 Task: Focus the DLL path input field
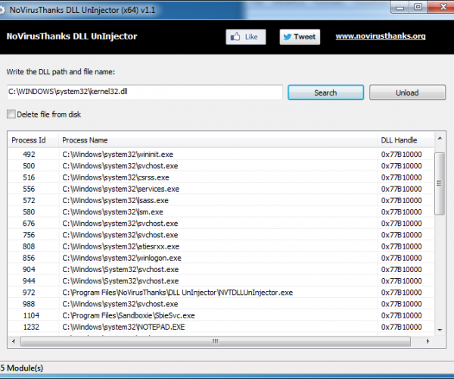[x=145, y=92]
